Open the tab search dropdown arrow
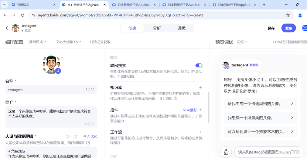This screenshot has width=307, height=158. 4,5
